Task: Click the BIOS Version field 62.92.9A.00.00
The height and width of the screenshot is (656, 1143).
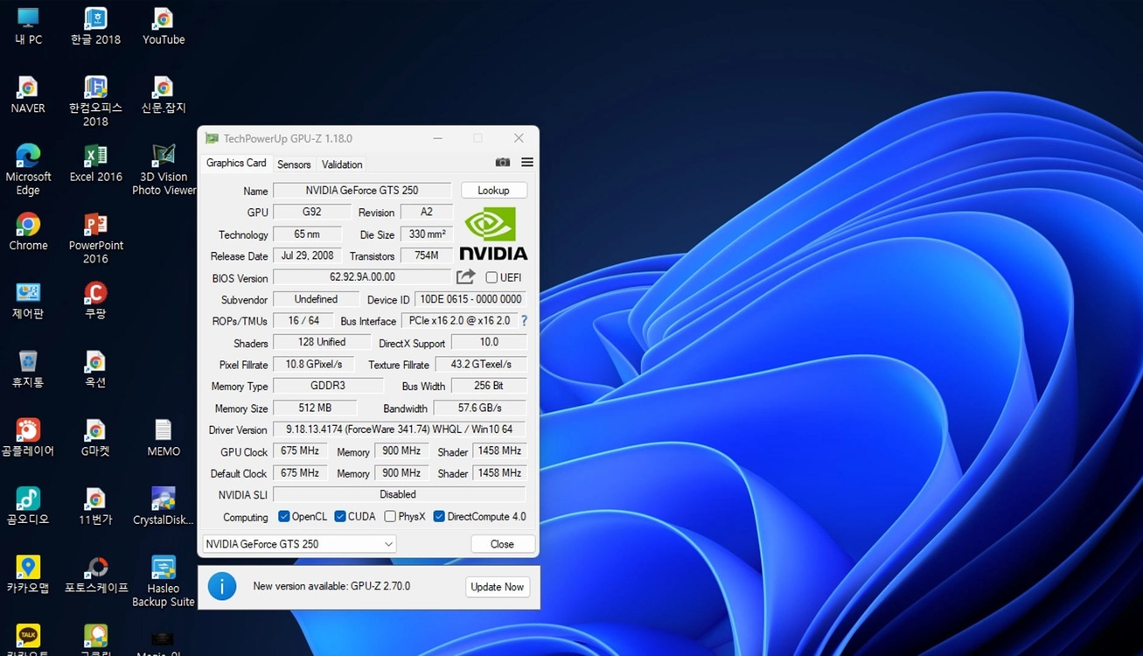Action: [x=362, y=276]
